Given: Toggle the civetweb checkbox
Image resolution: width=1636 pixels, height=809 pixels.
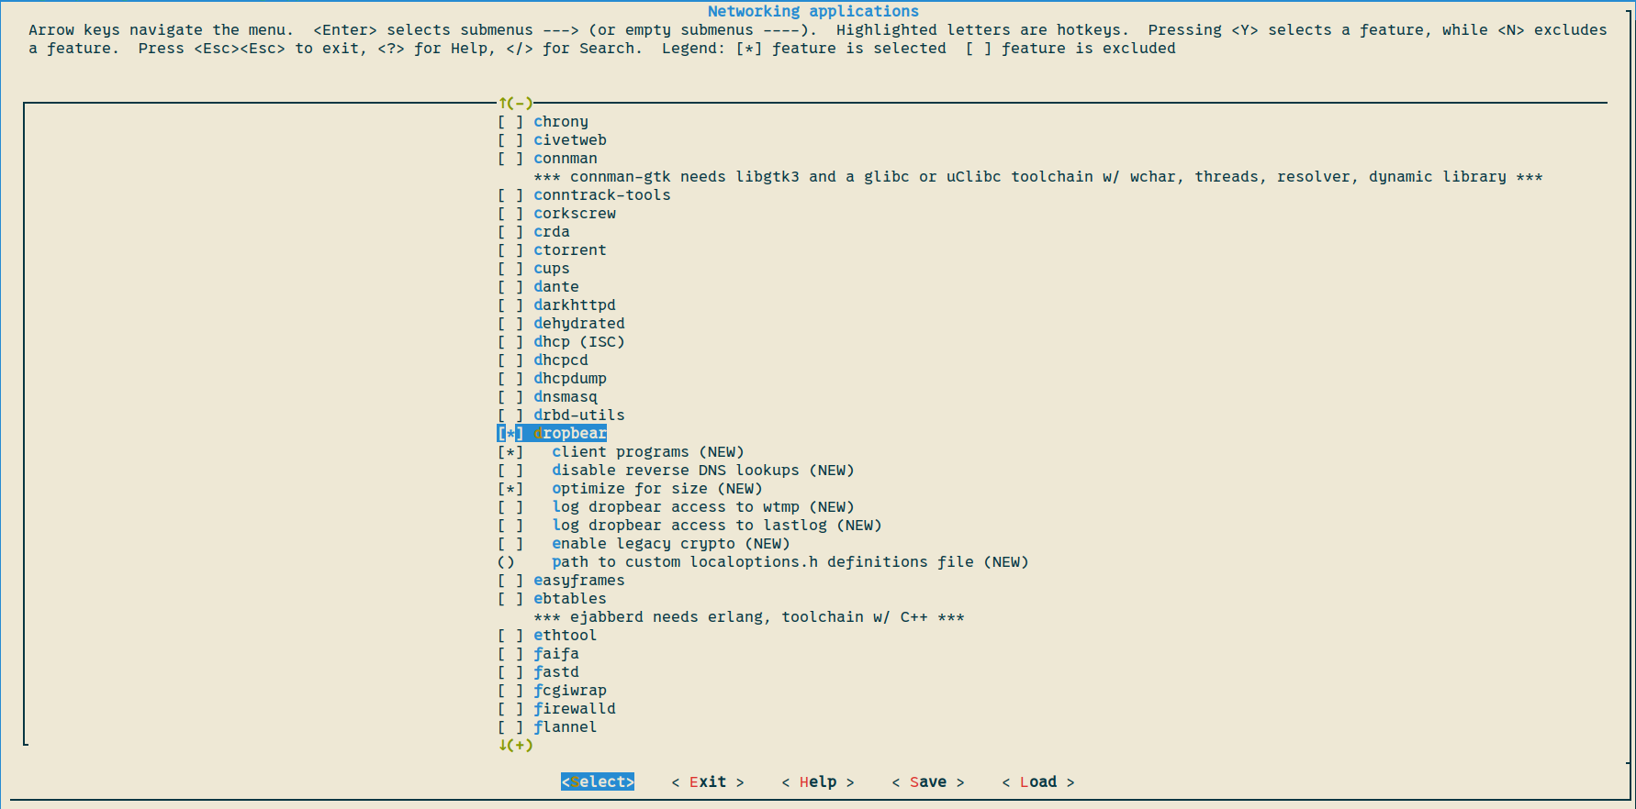Looking at the screenshot, I should [x=510, y=139].
